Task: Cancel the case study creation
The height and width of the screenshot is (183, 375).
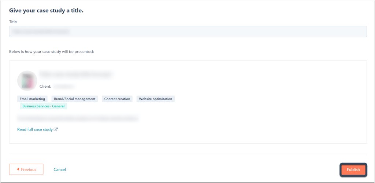Action: click(60, 169)
